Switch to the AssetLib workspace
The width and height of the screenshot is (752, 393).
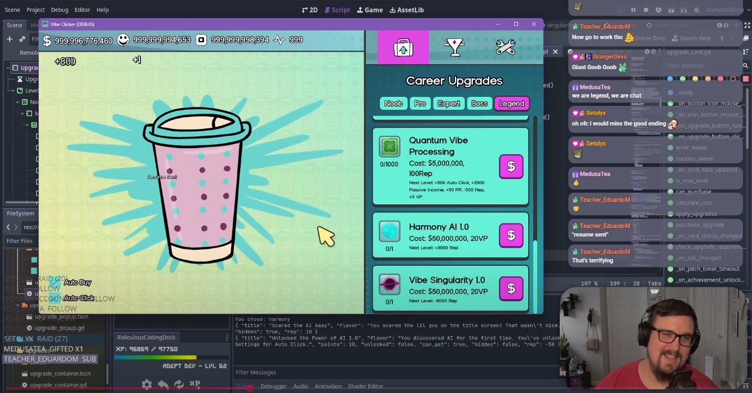[x=406, y=10]
